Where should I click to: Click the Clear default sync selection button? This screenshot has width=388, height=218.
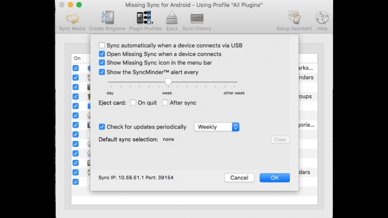point(280,140)
